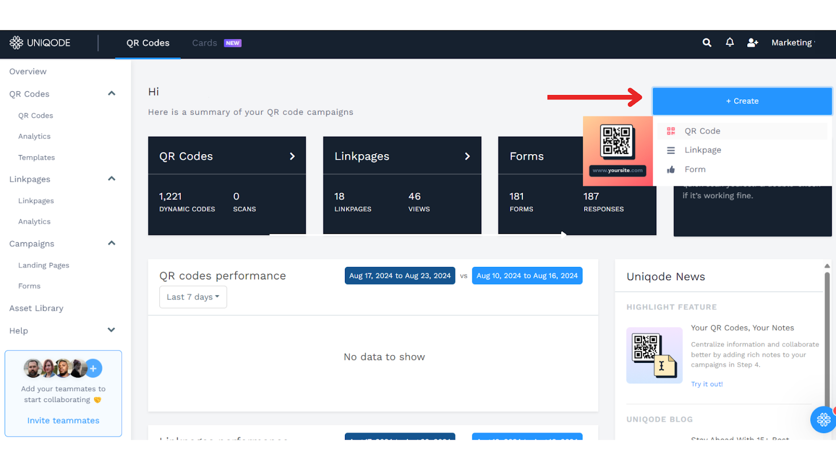Click the 187 responses count
This screenshot has width=836, height=470.
tap(591, 197)
